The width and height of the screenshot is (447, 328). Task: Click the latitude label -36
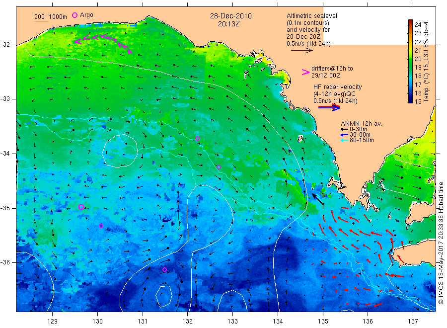pyautogui.click(x=5, y=262)
